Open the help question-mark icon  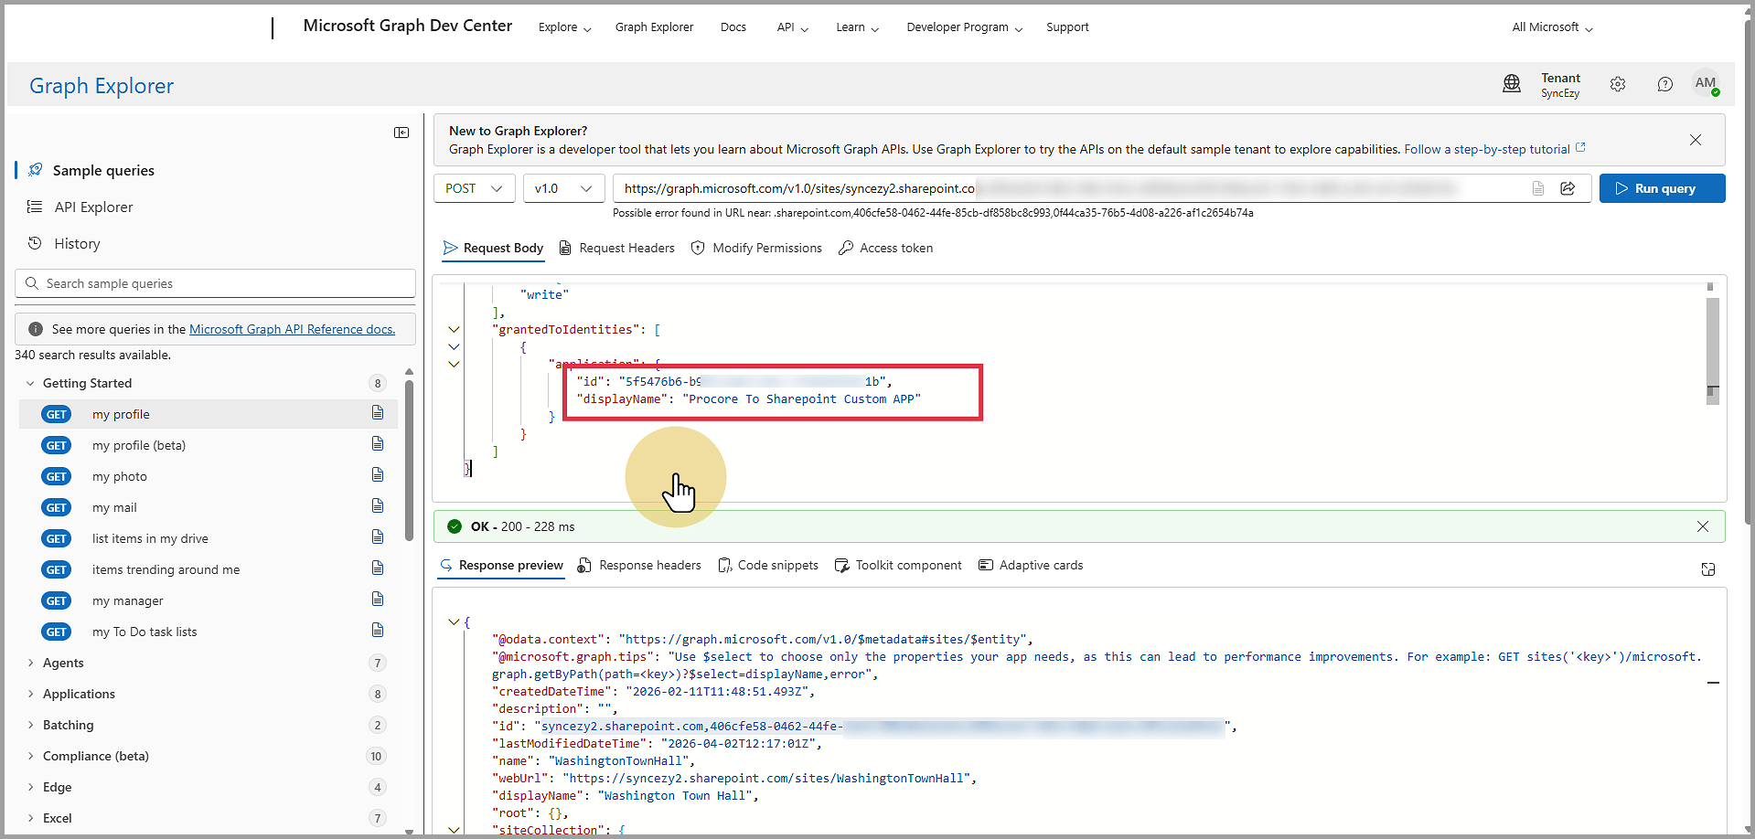click(x=1664, y=83)
